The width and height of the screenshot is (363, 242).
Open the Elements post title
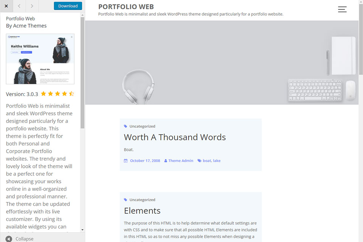pos(142,211)
